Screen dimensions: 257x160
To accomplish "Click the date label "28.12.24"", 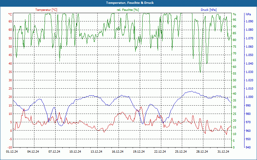I will click(202, 151).
